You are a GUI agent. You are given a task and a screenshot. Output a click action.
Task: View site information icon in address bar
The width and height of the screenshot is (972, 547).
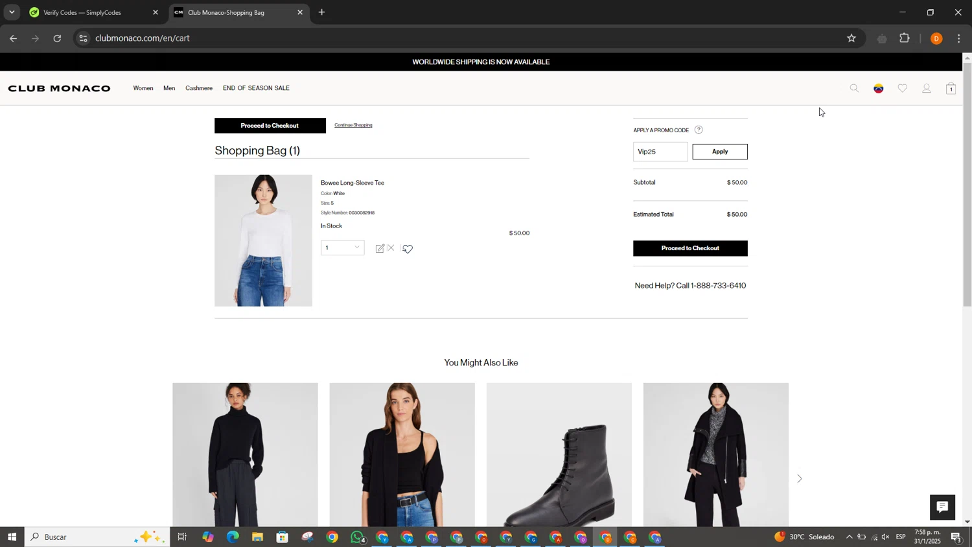83,38
